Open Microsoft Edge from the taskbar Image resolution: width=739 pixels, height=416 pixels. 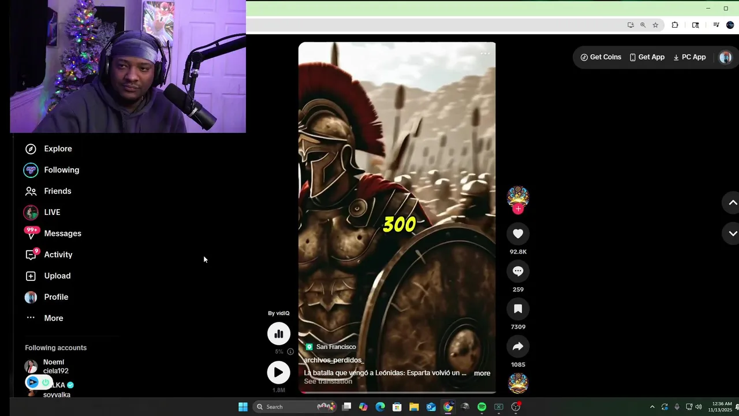click(x=380, y=407)
